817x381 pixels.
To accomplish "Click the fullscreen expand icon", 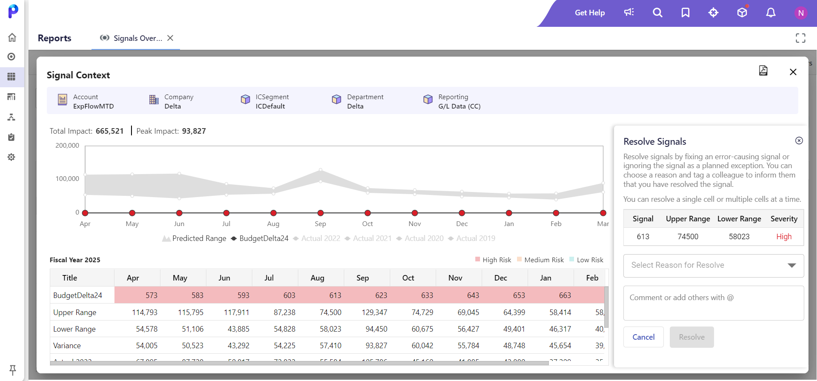I will pyautogui.click(x=800, y=38).
